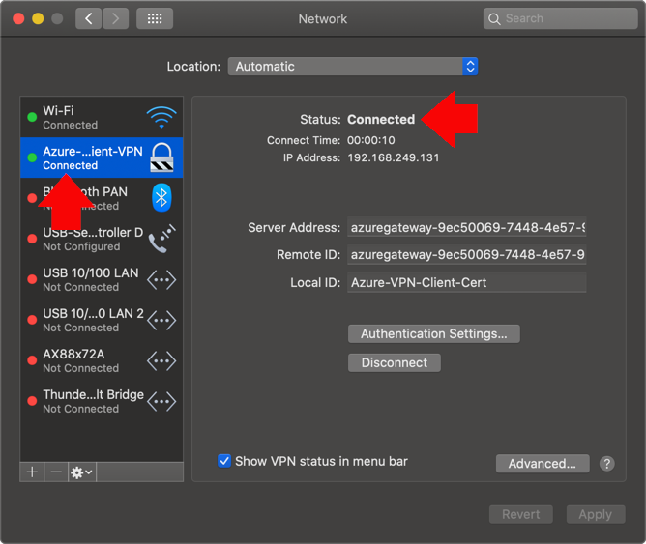This screenshot has height=544, width=646.
Task: Click the Local ID field
Action: 467,283
